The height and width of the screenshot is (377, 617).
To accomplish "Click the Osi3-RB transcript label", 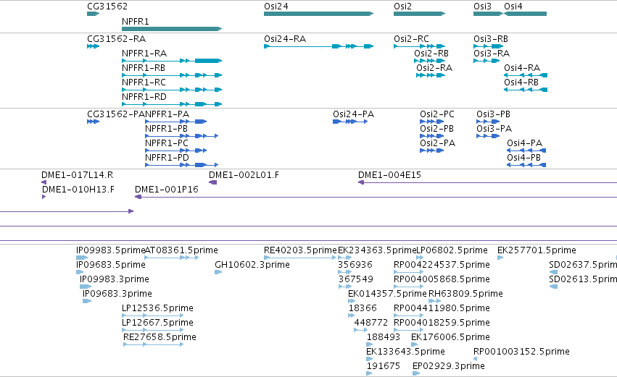I will click(491, 39).
